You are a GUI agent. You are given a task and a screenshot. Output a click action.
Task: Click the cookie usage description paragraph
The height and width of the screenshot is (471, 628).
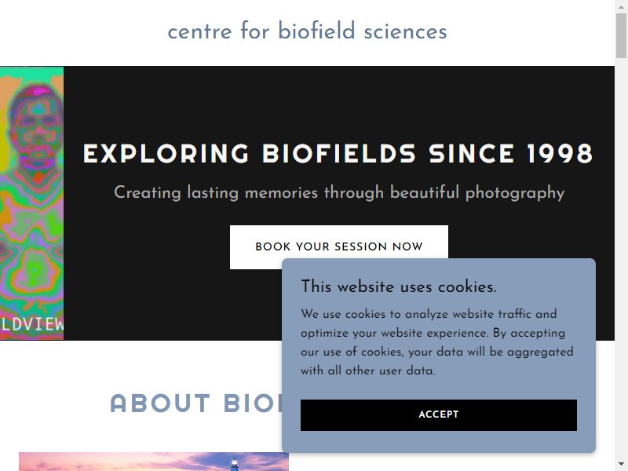(437, 342)
